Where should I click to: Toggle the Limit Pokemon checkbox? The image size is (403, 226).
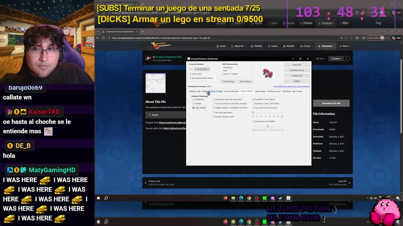point(191,69)
